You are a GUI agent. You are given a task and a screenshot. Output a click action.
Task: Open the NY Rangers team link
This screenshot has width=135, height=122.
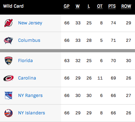[x=30, y=95]
